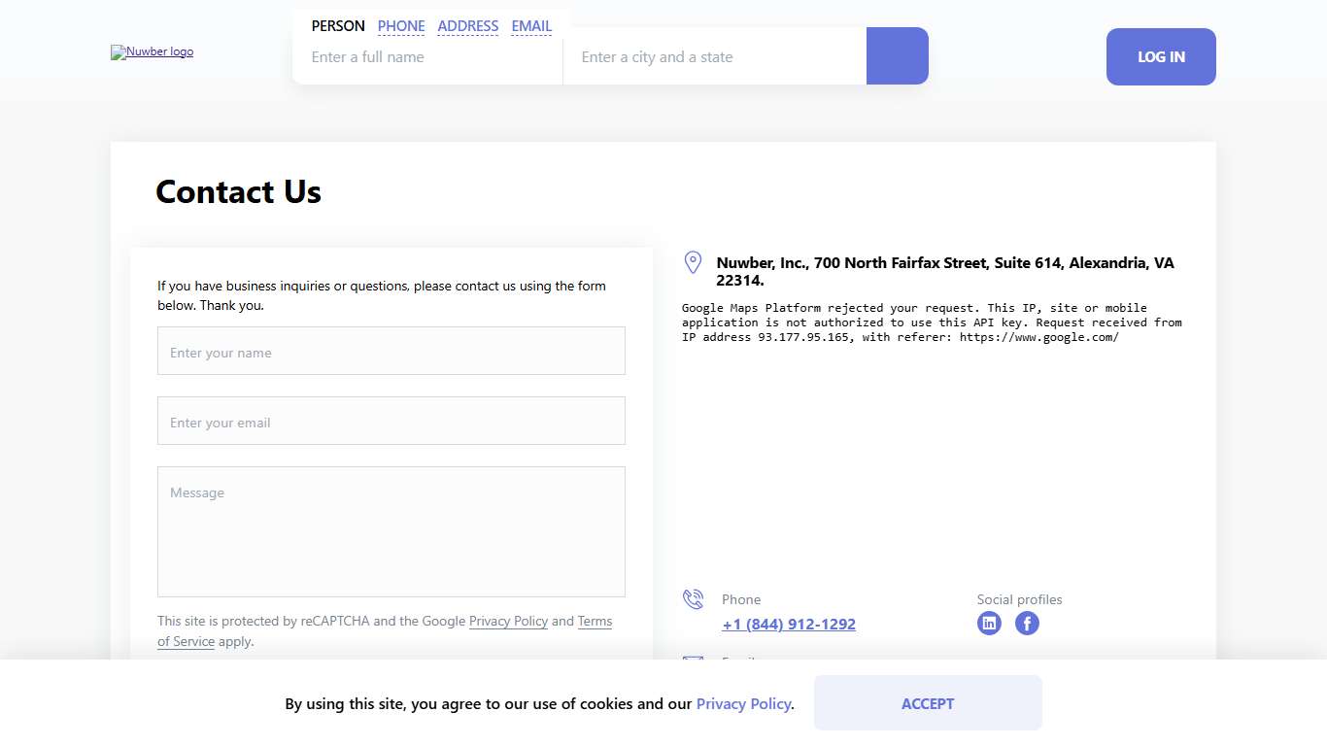Switch to the EMAIL search tab

point(531,26)
